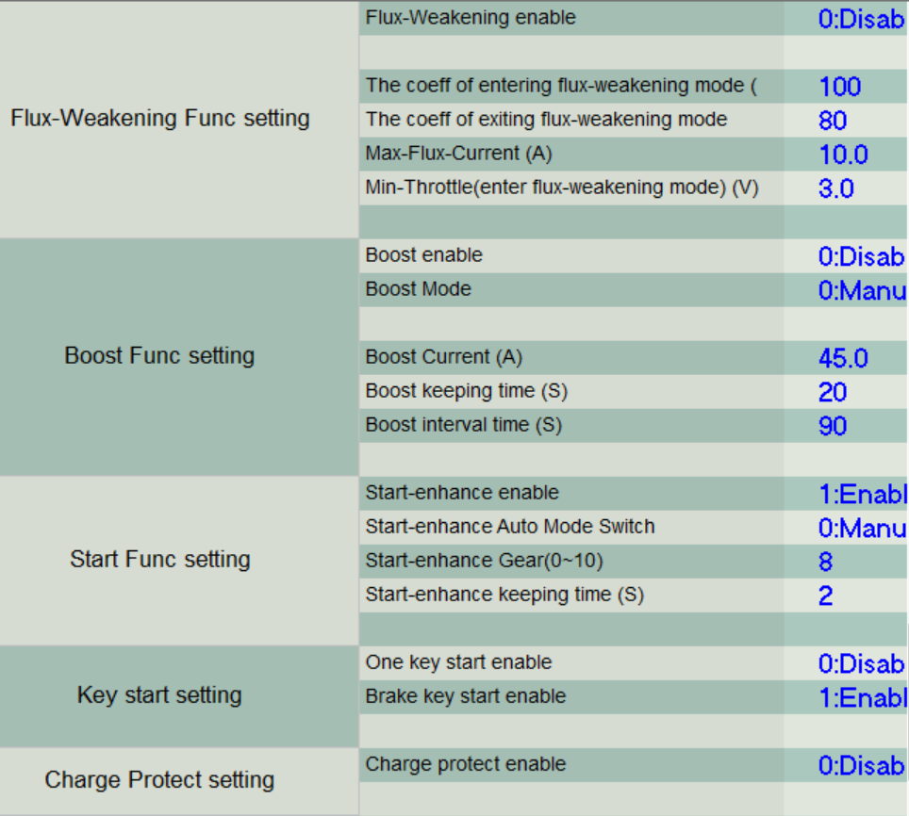Click the Min-Throttle value 3.0
This screenshot has width=909, height=816.
(836, 188)
